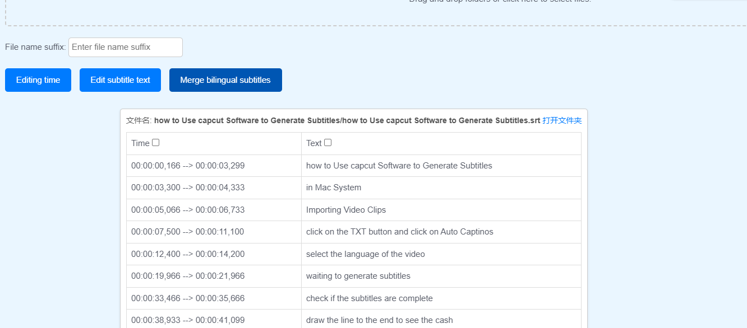Click time cell 00:00:00,166 --> 00:00:03,299
This screenshot has width=747, height=328.
click(x=214, y=166)
